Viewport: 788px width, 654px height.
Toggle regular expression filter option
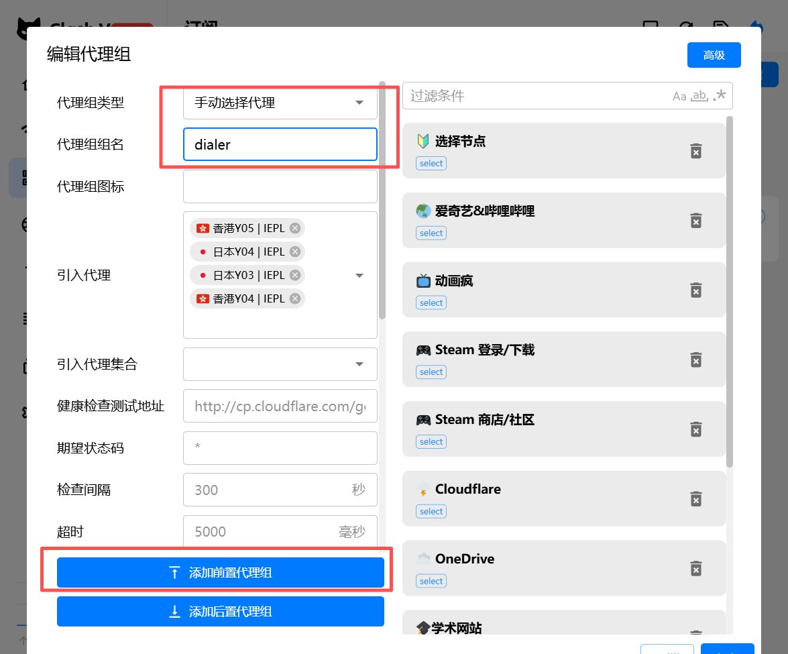pos(720,95)
